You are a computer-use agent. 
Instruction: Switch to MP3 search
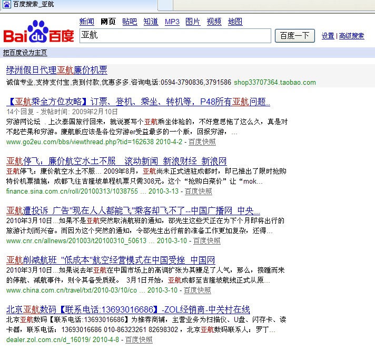(172, 22)
